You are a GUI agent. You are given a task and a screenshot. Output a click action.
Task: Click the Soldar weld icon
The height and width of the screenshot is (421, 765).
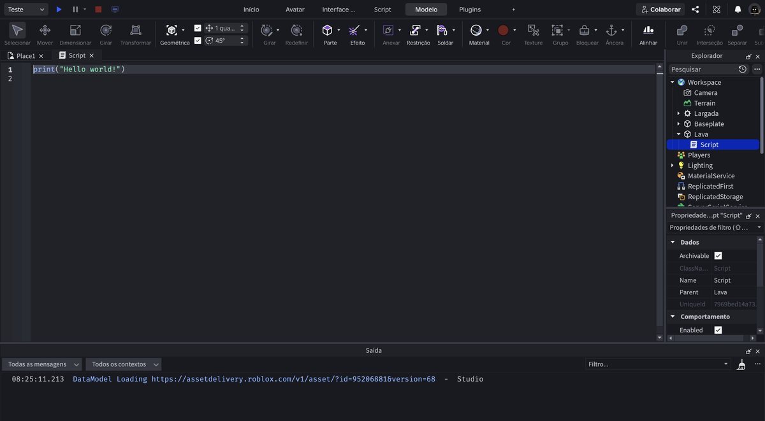tap(442, 30)
